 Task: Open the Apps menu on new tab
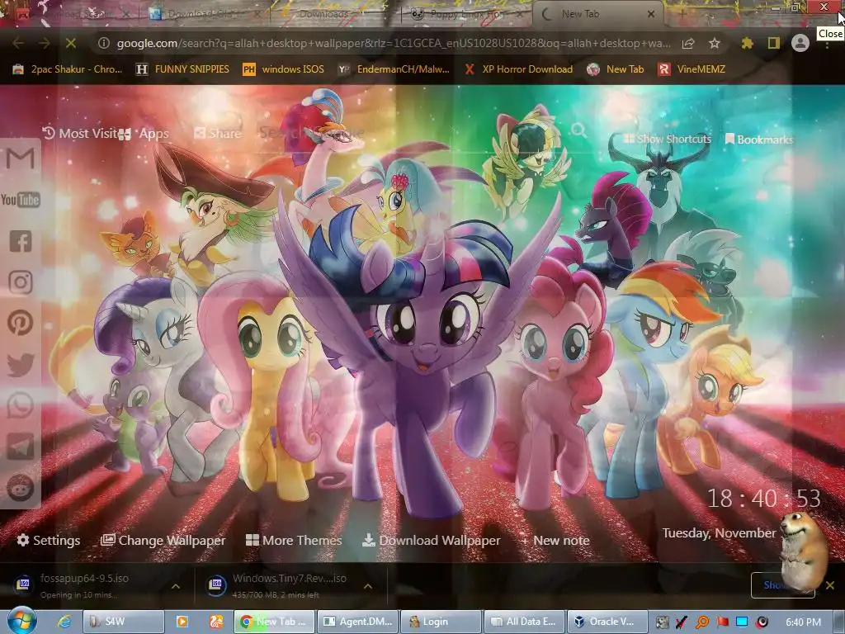(144, 133)
